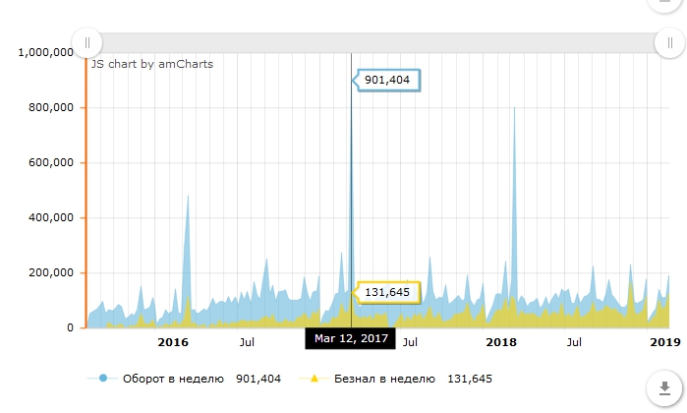Hide the 'Безнал в неделю' series label
Screen dimensions: 687x413
tap(386, 379)
